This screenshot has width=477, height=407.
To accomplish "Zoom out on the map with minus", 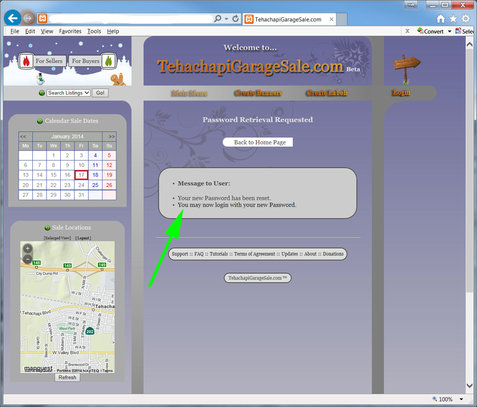I will (x=27, y=260).
